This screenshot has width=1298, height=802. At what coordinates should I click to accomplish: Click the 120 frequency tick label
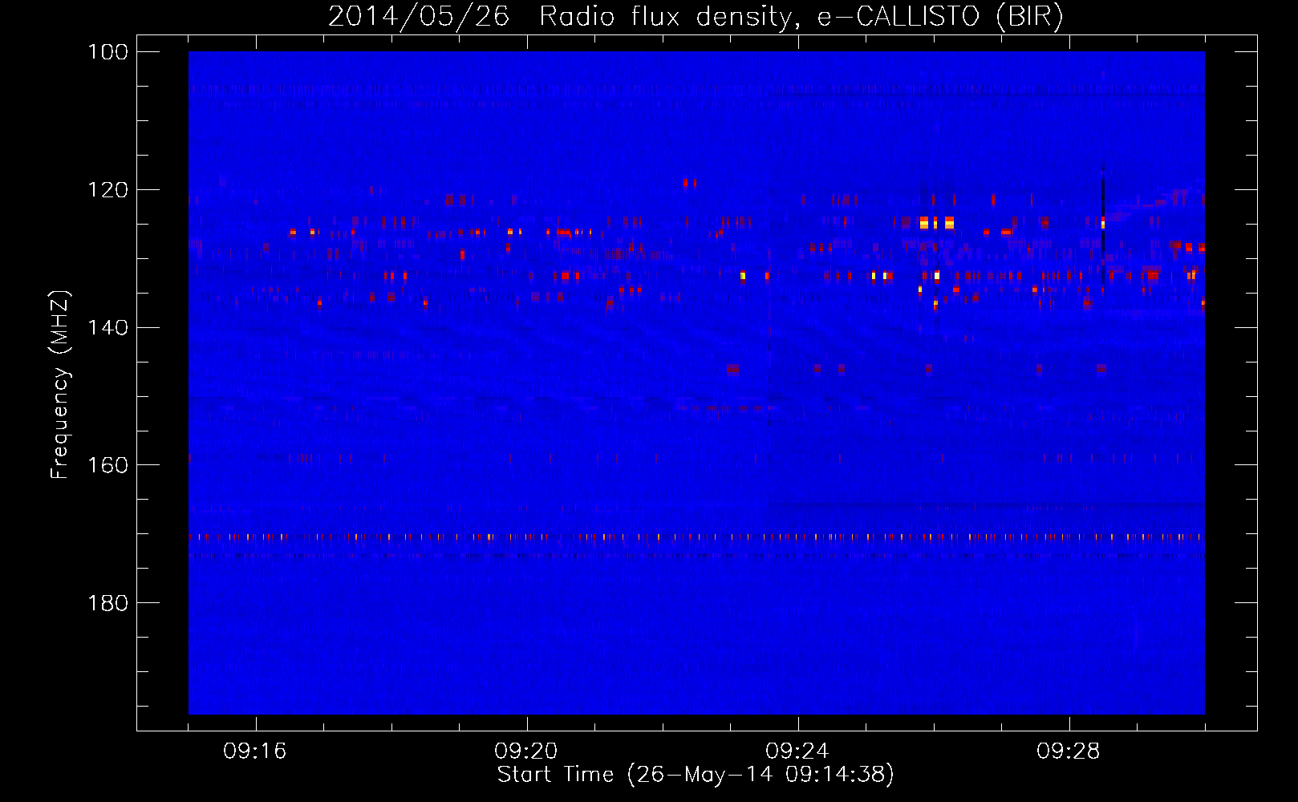tap(108, 190)
